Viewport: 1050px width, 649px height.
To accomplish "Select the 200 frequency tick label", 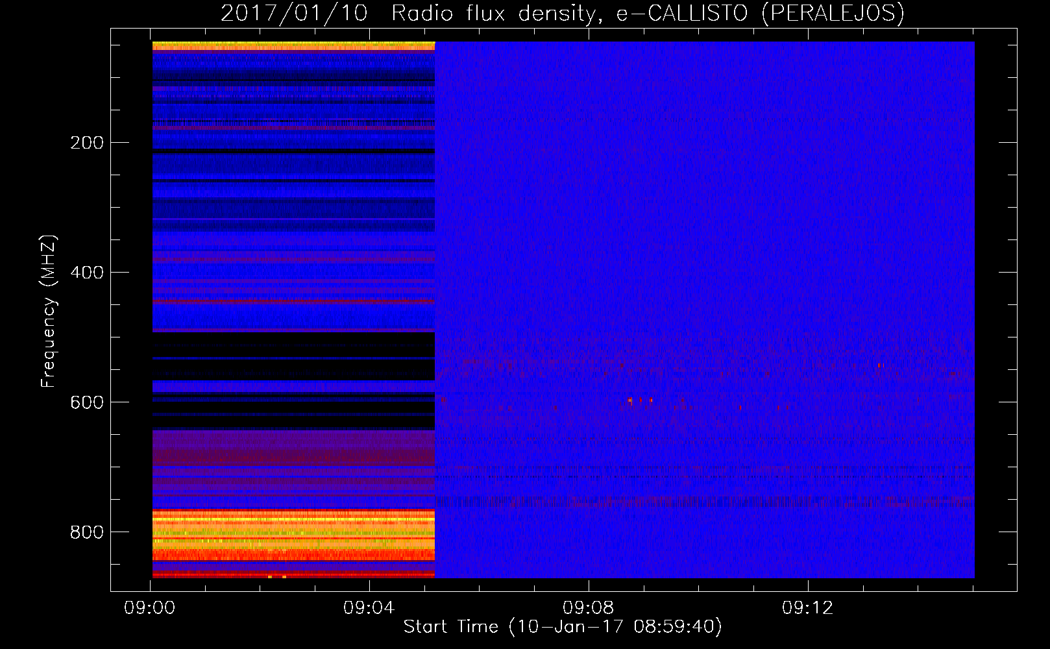I will click(87, 143).
